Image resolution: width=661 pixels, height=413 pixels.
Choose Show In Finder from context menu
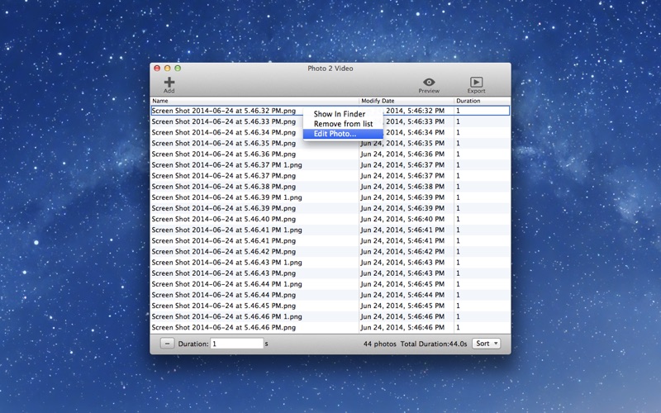coord(340,114)
